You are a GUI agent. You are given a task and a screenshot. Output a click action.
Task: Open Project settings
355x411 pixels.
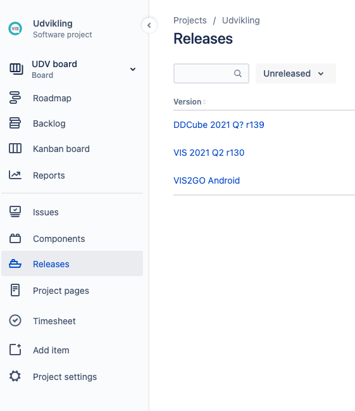pyautogui.click(x=72, y=377)
